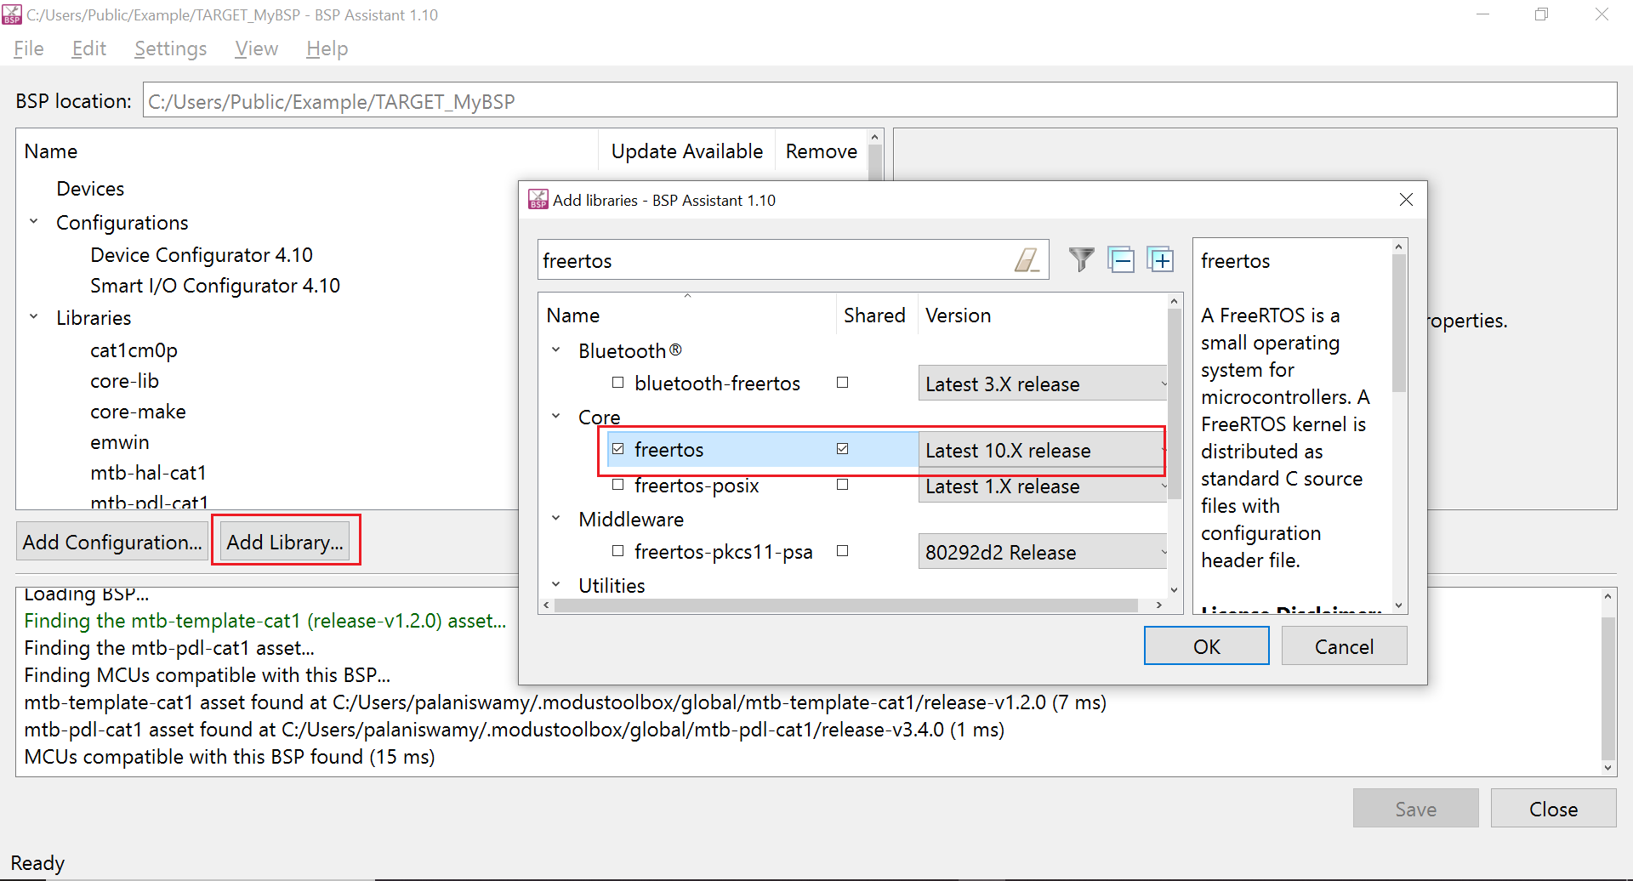The image size is (1633, 881).
Task: Cancel the Add libraries dialog
Action: pos(1344,646)
